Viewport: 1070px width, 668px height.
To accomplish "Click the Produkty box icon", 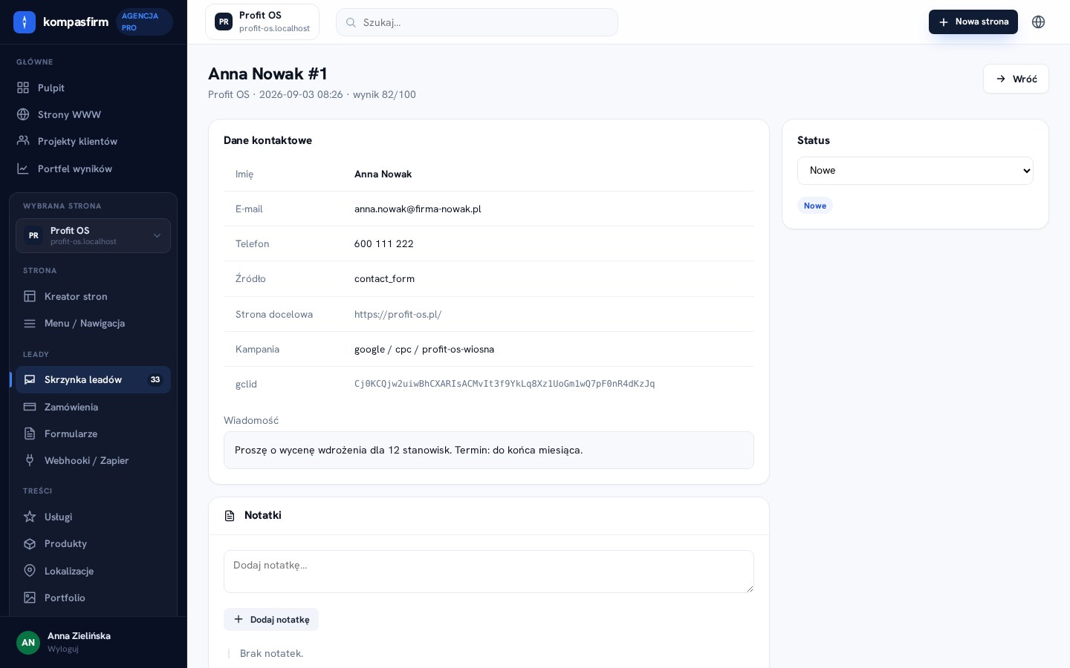I will [x=30, y=543].
